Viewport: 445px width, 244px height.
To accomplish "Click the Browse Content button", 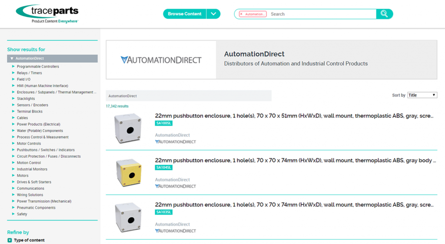I will pyautogui.click(x=184, y=14).
